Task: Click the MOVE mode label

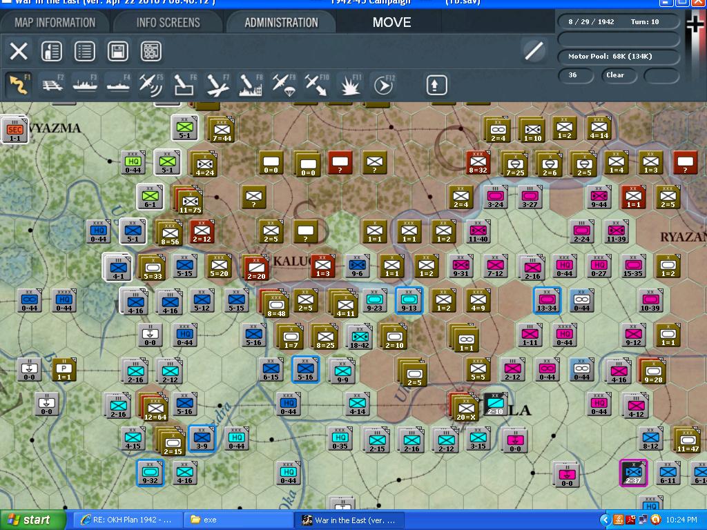Action: (392, 23)
